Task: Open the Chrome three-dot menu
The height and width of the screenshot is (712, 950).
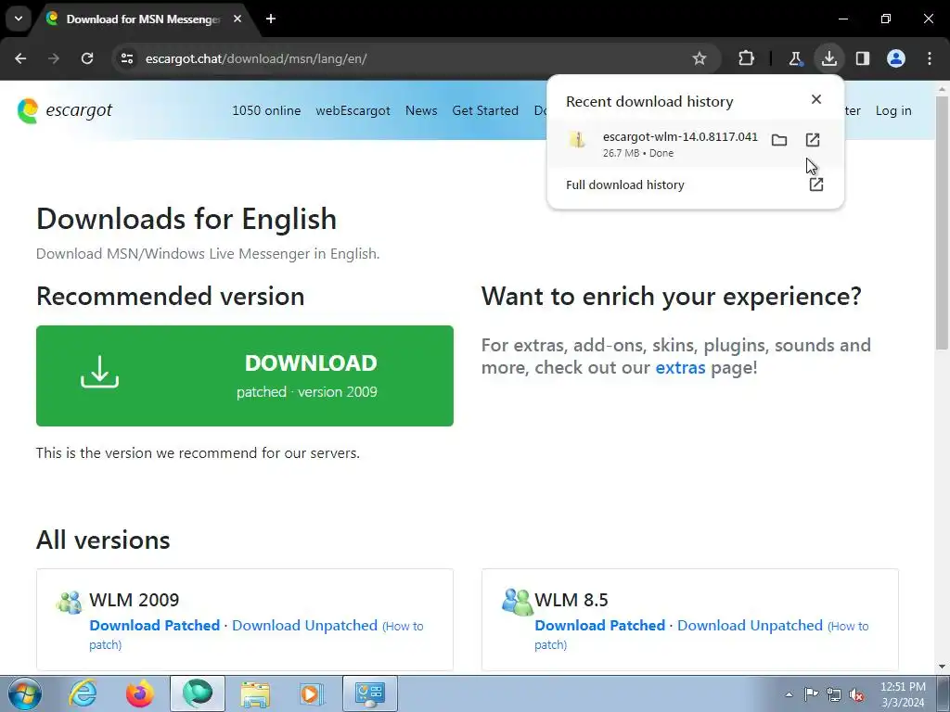Action: (x=930, y=58)
